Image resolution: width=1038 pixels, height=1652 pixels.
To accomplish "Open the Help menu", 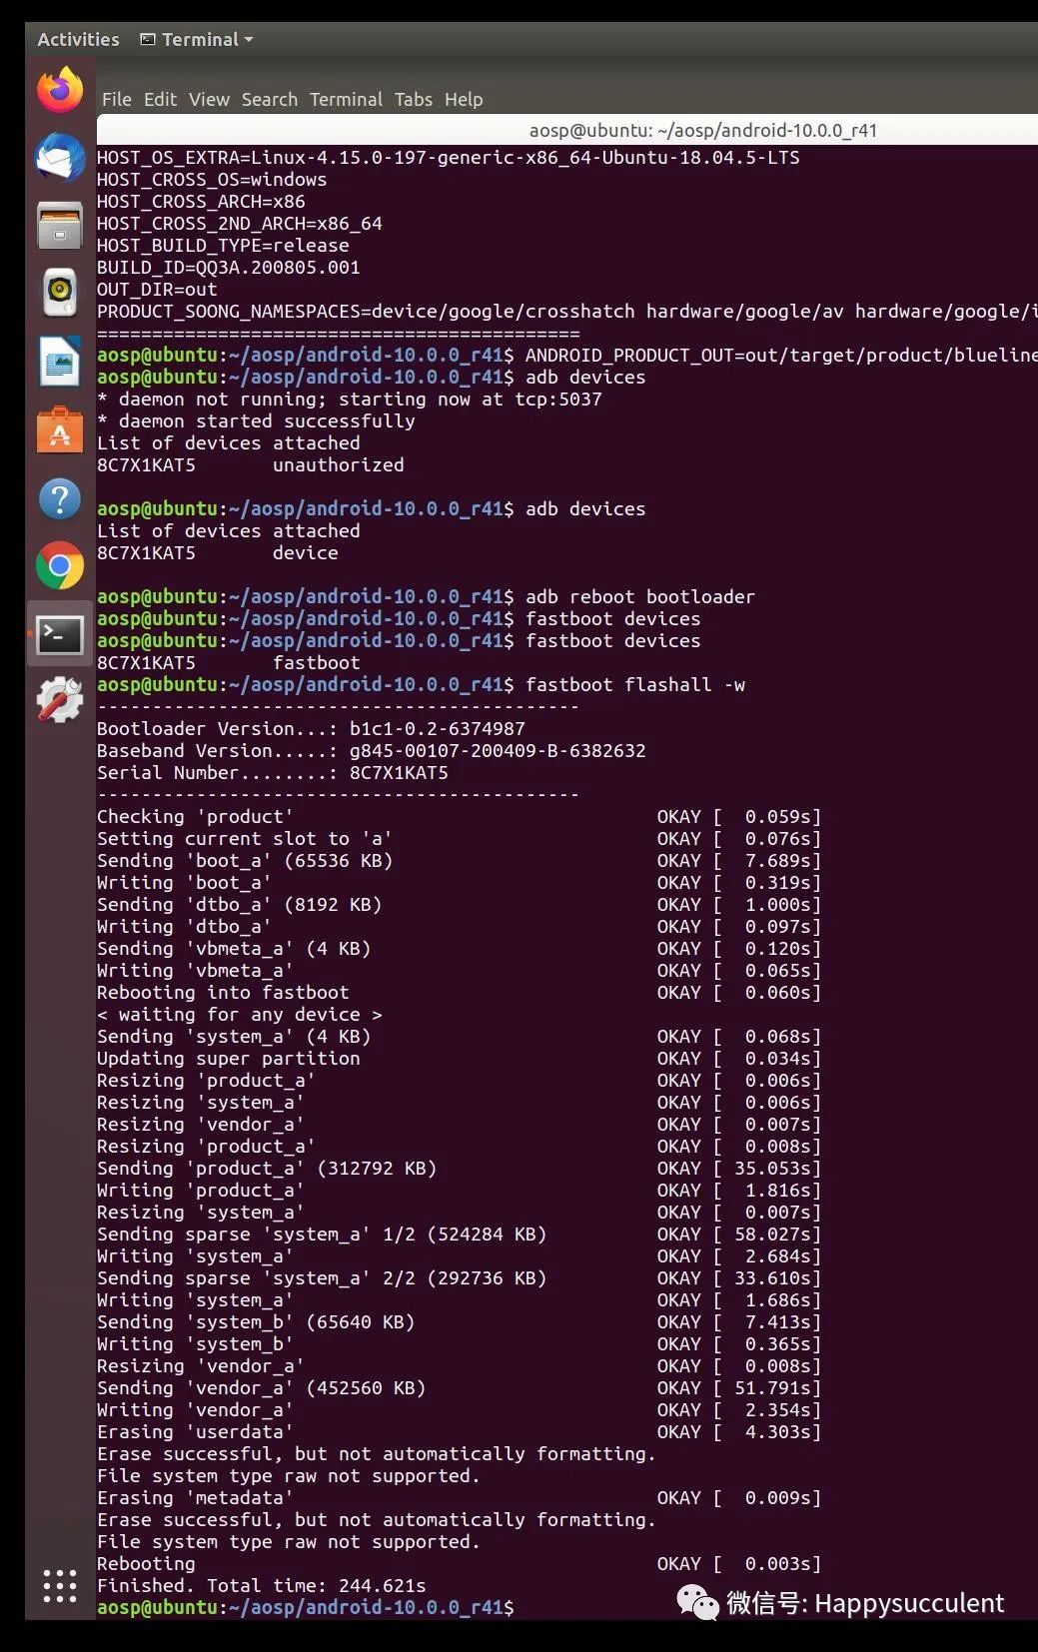I will [464, 99].
